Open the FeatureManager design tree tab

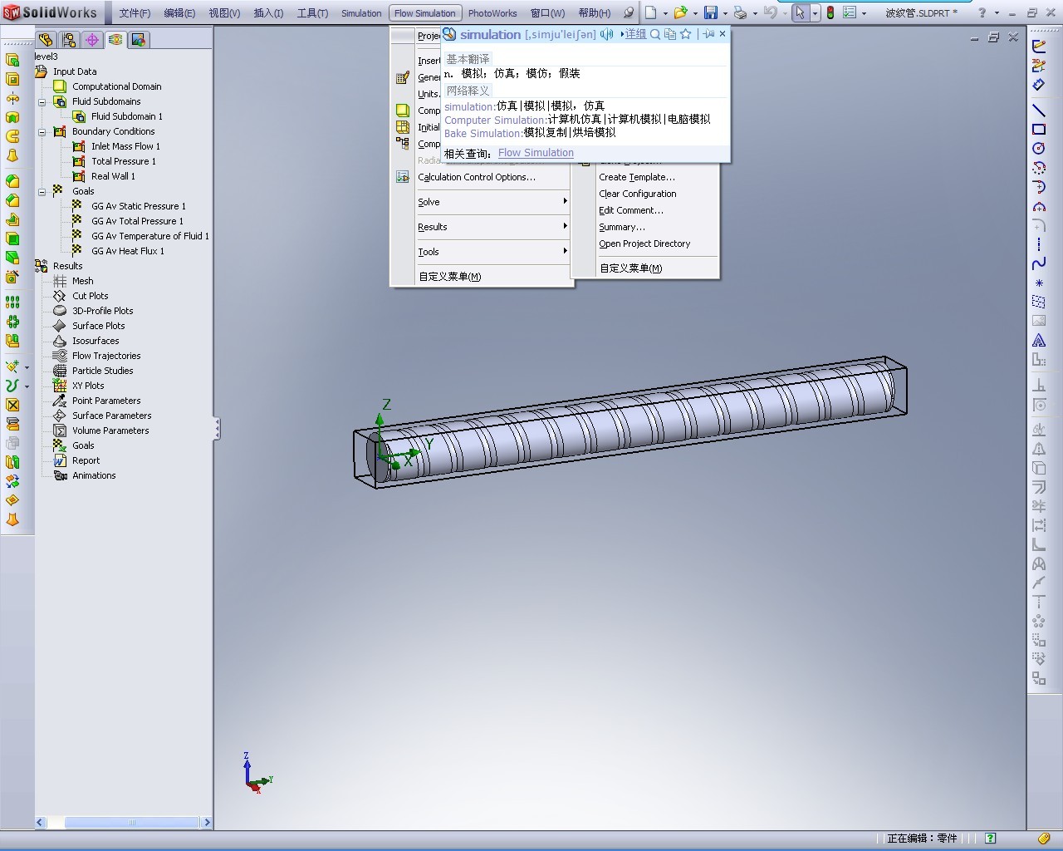point(46,40)
